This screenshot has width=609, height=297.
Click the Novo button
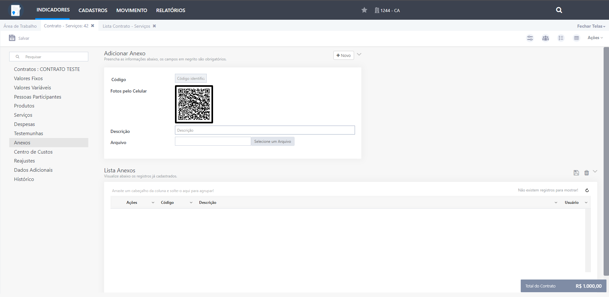tap(344, 55)
